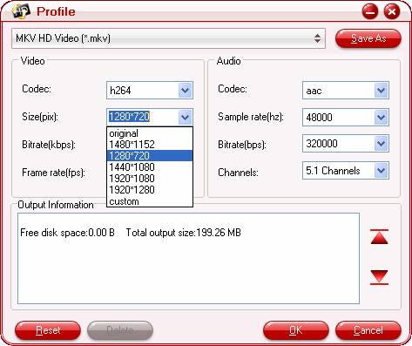The width and height of the screenshot is (412, 346).
Task: Close the Profile dialog with X
Action: [x=392, y=11]
